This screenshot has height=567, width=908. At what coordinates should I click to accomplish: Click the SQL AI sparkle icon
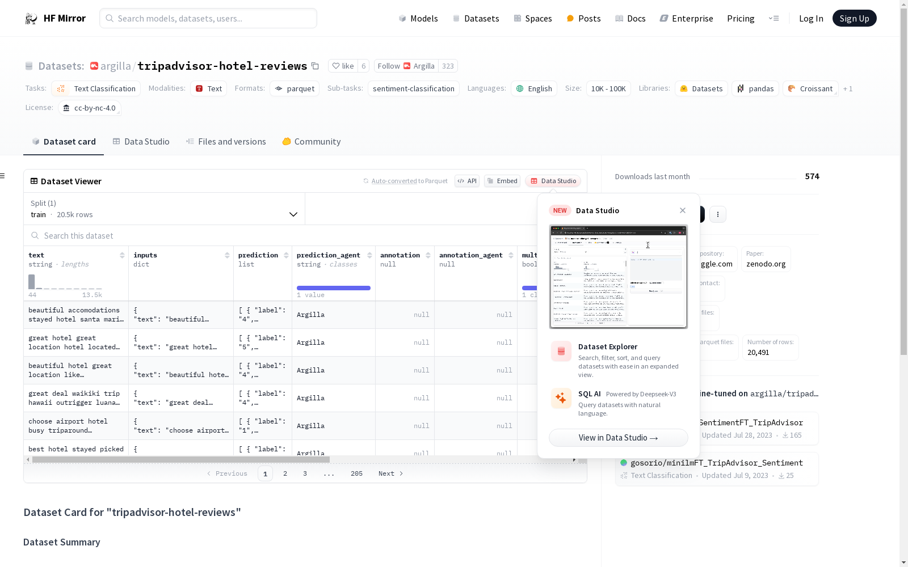(561, 398)
